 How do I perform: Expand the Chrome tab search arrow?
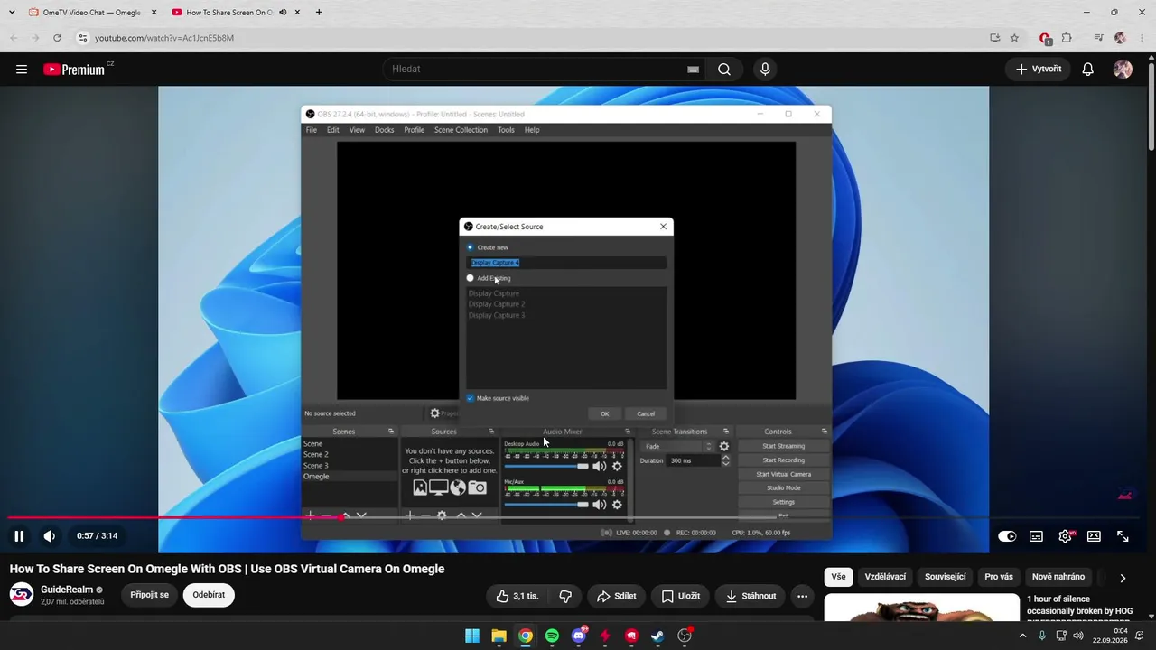pos(12,13)
